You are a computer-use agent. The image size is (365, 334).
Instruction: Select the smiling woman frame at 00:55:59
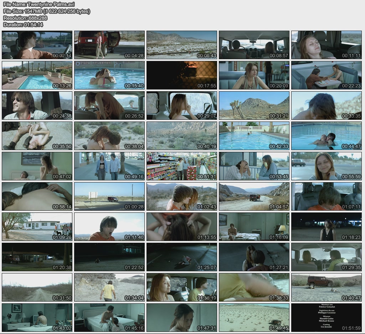(x=327, y=166)
